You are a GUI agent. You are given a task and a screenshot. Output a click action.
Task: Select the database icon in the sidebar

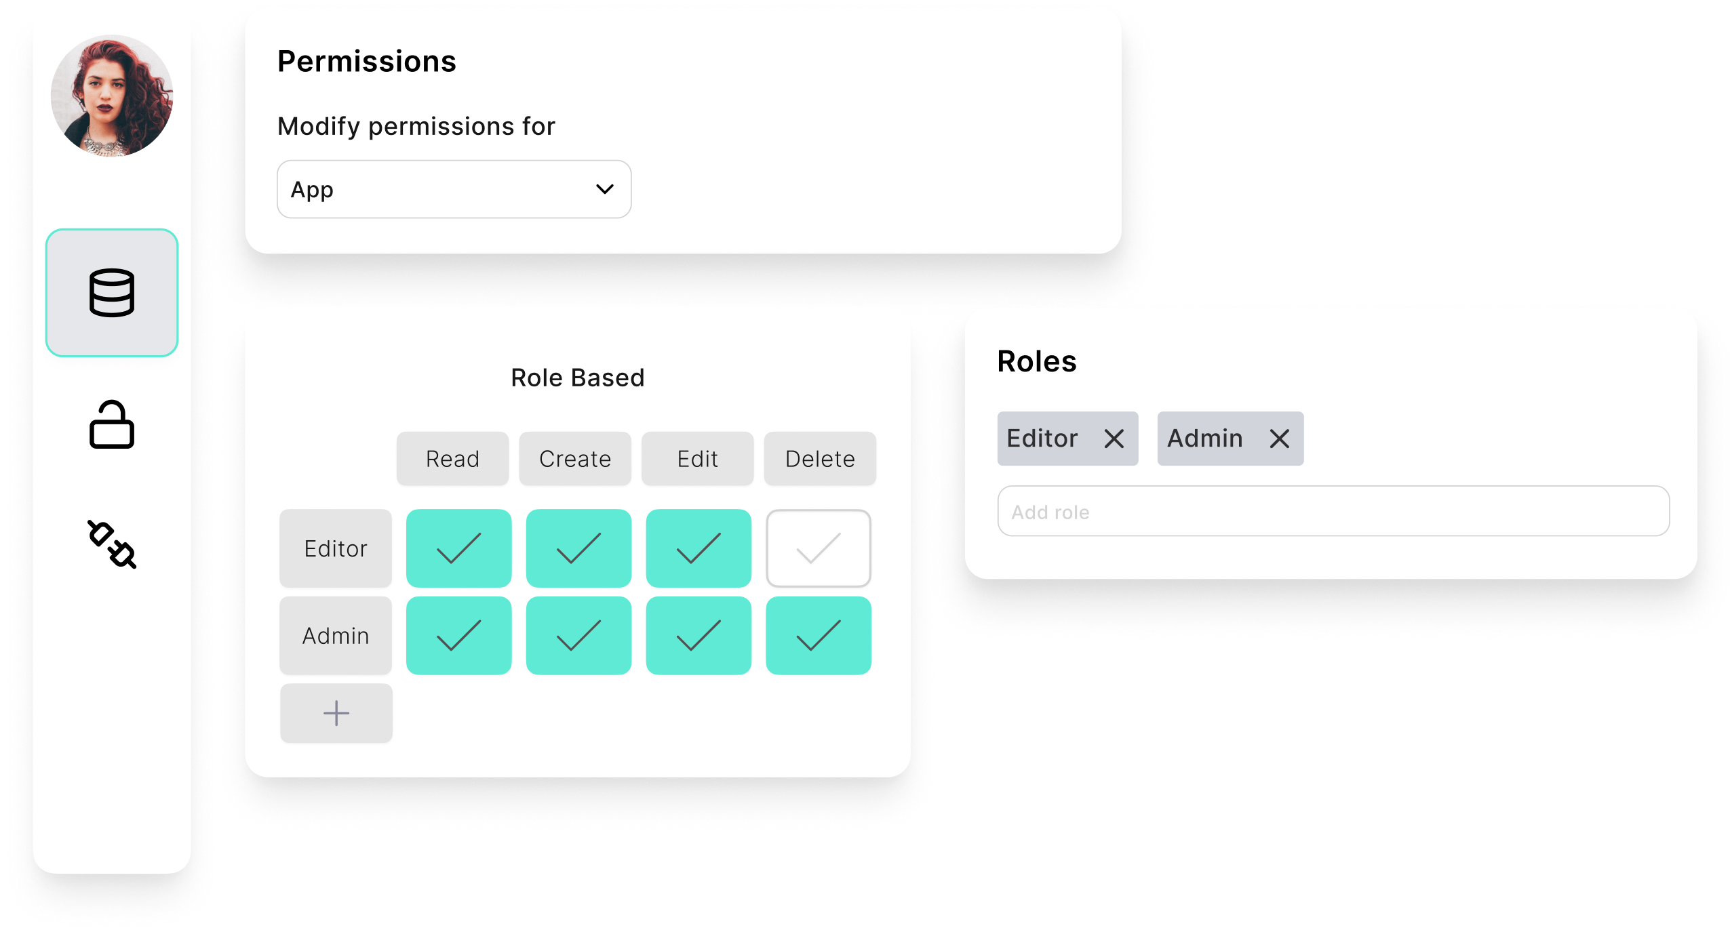click(x=112, y=293)
